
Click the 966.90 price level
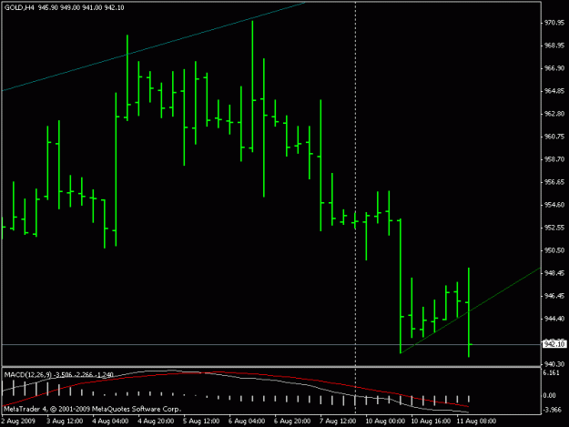(554, 68)
